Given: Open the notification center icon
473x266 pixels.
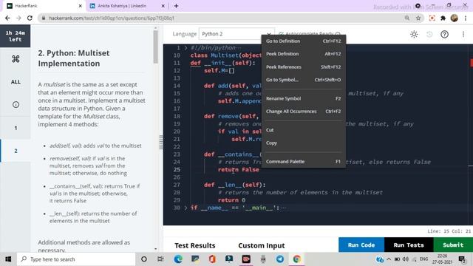Looking at the screenshot, I should pos(462,259).
